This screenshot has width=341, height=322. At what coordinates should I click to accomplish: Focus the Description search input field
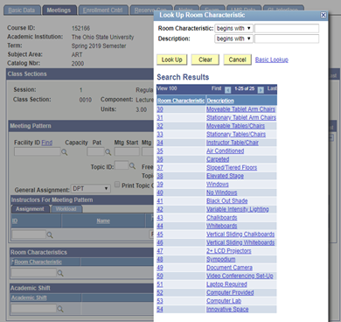[x=287, y=38]
